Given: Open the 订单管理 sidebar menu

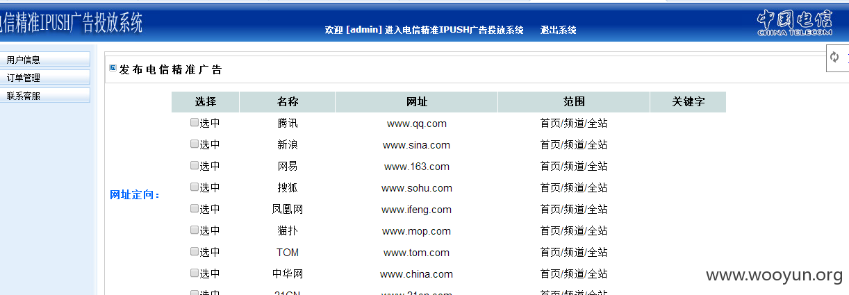Looking at the screenshot, I should [45, 78].
